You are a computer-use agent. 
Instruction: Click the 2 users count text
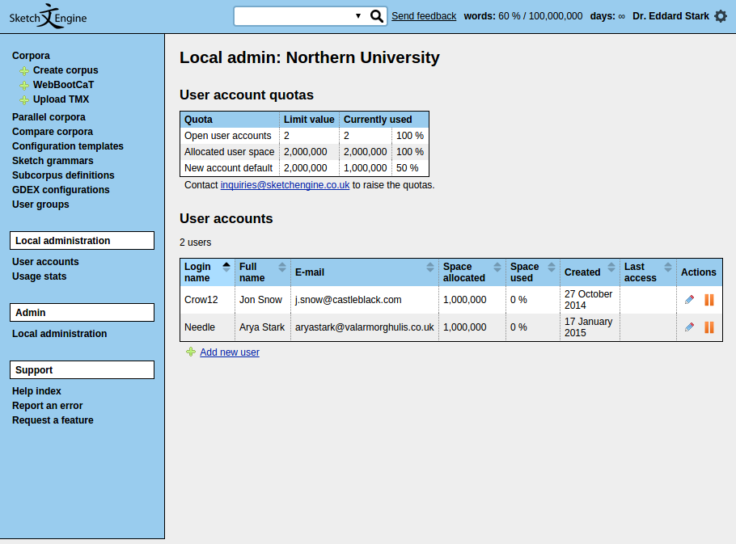coord(195,242)
